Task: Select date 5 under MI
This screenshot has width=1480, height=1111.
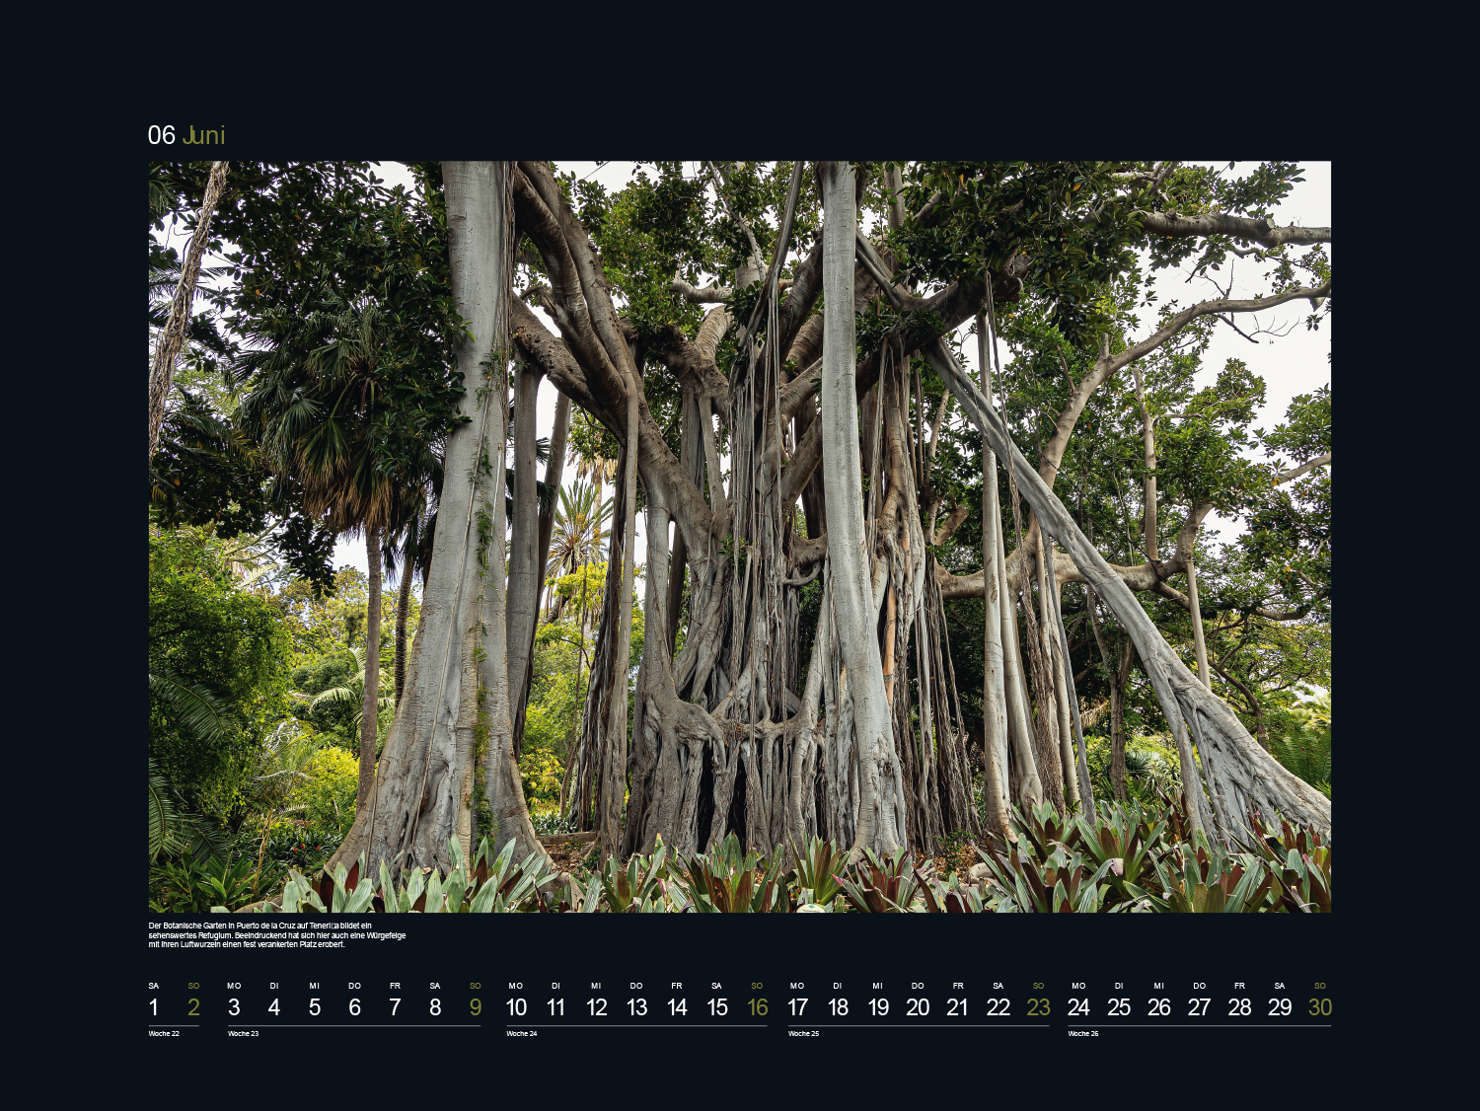Action: [x=315, y=1007]
